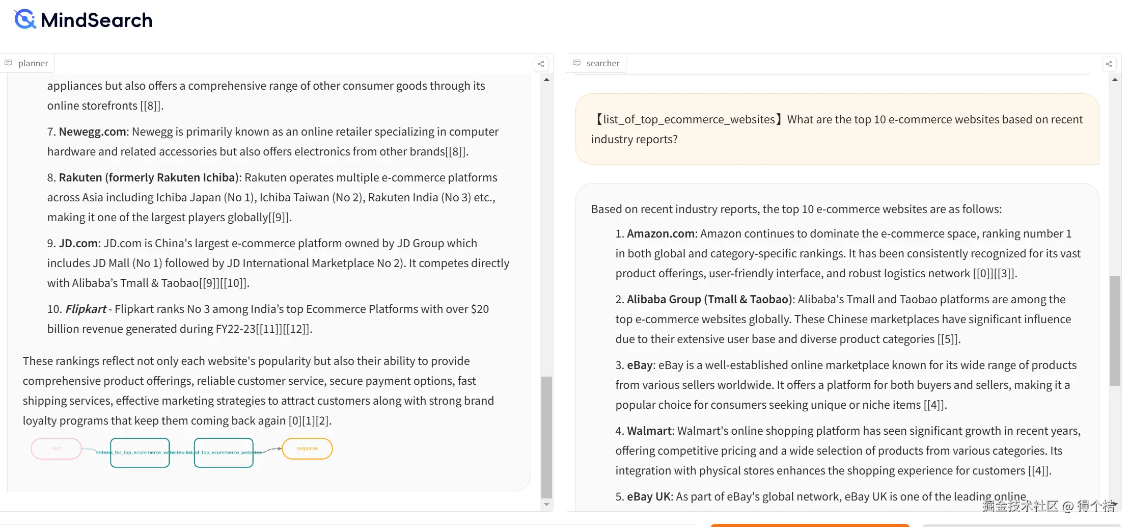1129x527 pixels.
Task: Click the searcher query message bubble
Action: 837,129
